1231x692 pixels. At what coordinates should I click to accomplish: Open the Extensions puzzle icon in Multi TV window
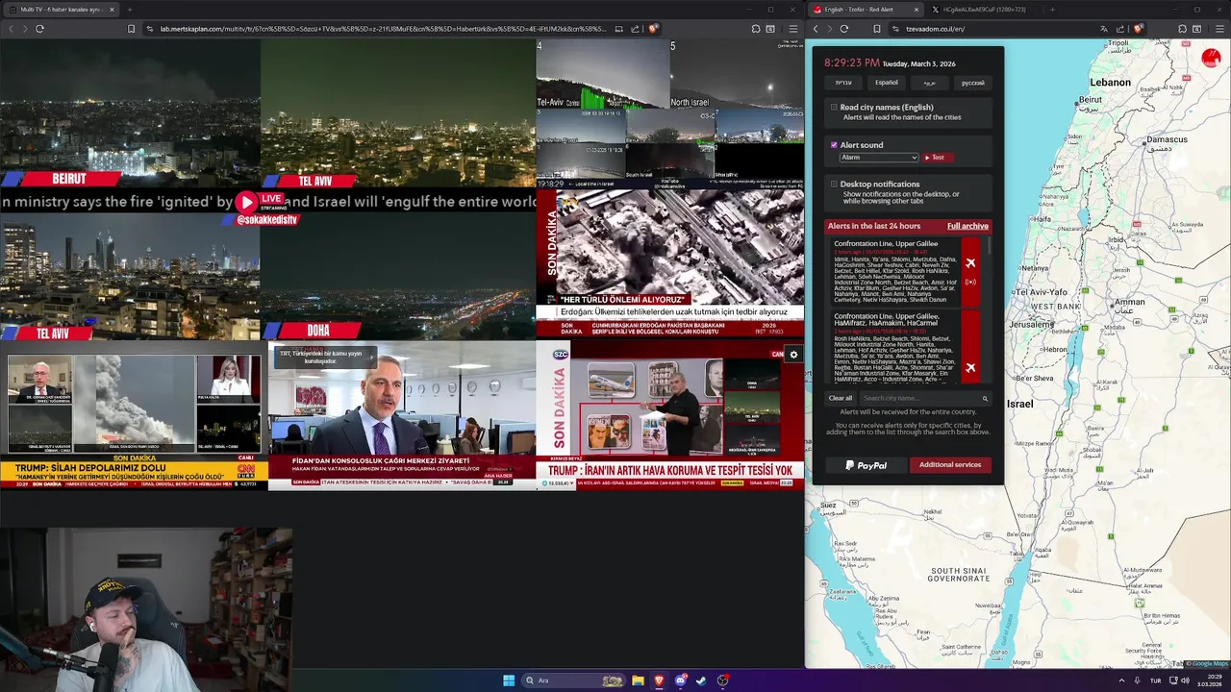click(x=756, y=29)
